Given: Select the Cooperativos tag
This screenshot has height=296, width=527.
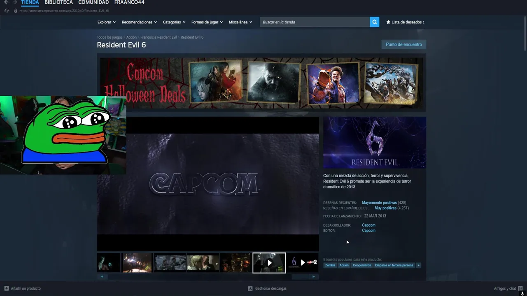Looking at the screenshot, I should pyautogui.click(x=362, y=265).
